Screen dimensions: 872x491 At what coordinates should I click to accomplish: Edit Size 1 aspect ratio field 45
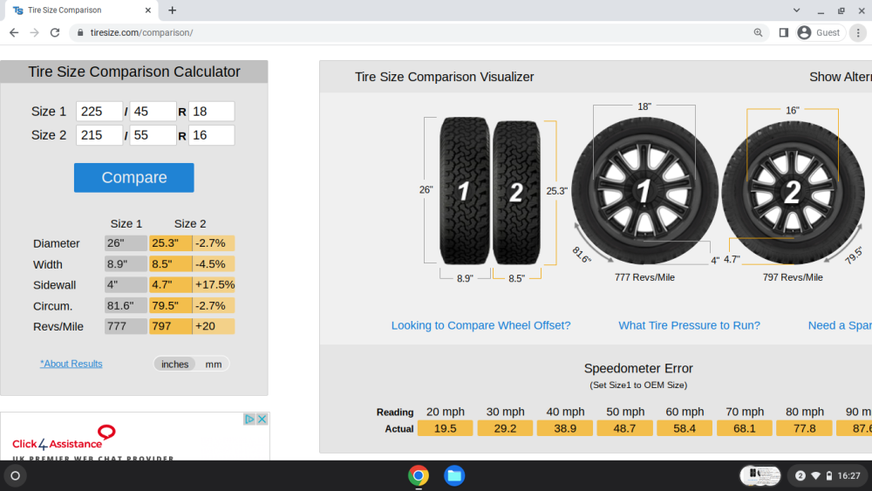(x=153, y=112)
